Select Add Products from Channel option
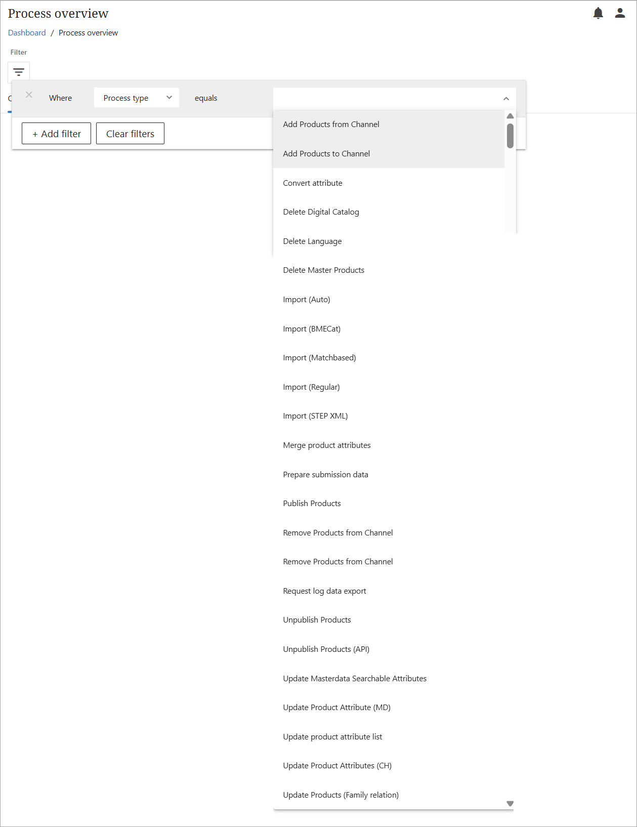The width and height of the screenshot is (637, 827). 331,125
